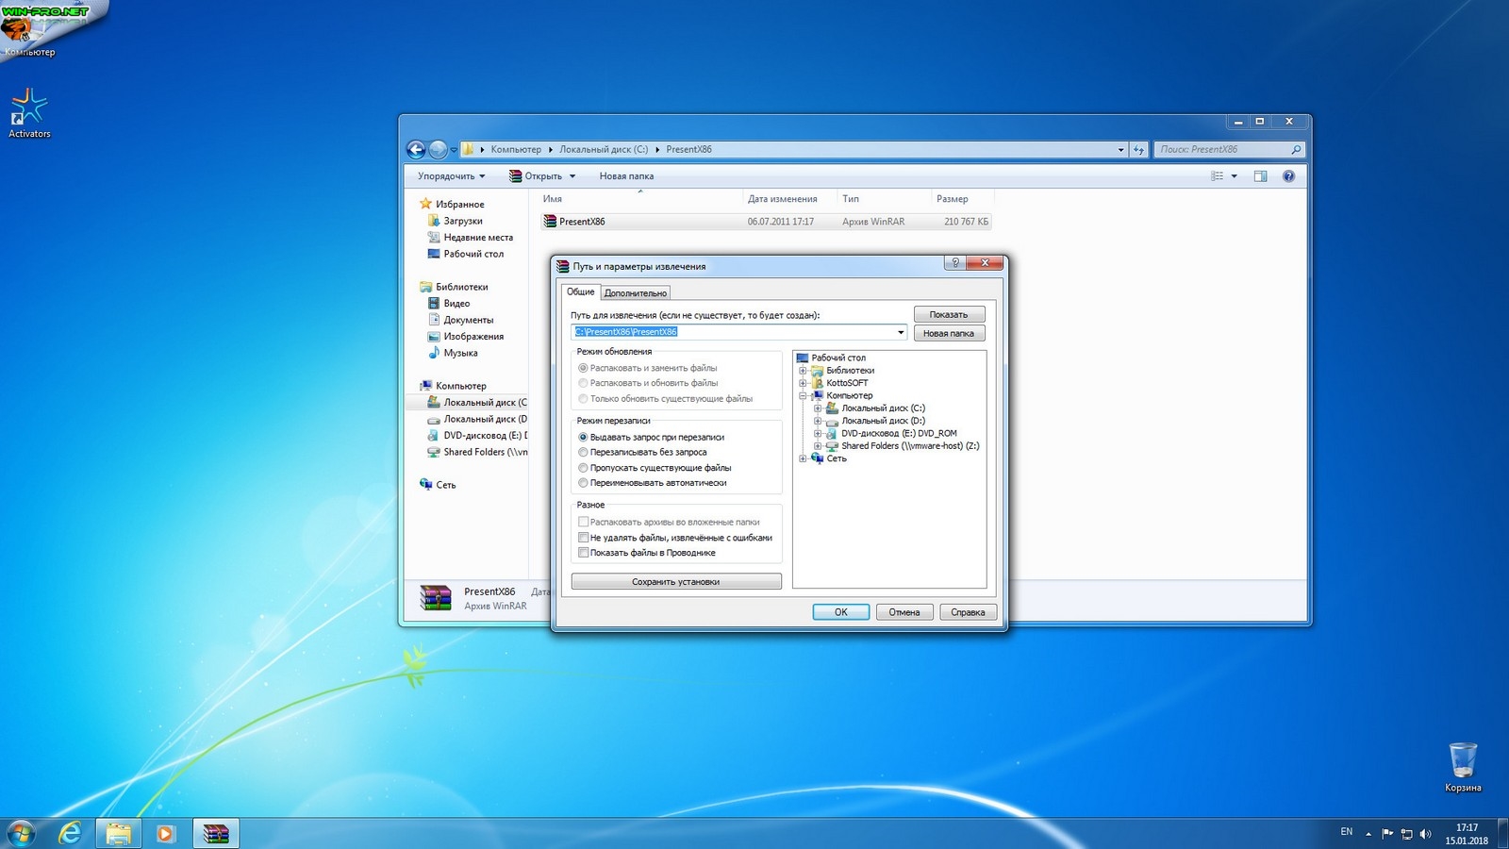Click in the Explorer search field
1509x849 pixels.
[x=1221, y=149]
